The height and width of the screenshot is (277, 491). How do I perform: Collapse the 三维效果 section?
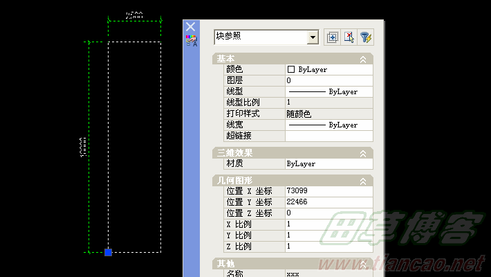[x=363, y=154]
